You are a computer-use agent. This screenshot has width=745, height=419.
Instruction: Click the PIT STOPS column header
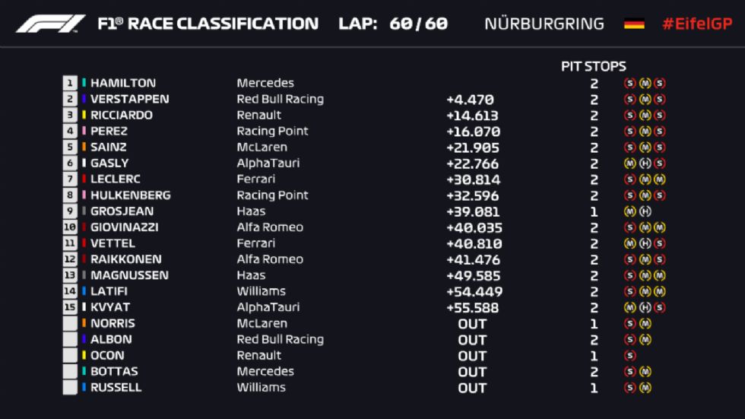pos(594,66)
